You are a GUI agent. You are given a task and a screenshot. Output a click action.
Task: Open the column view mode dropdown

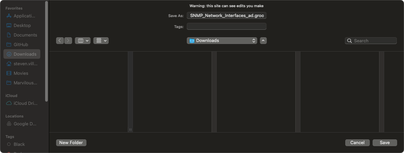[83, 41]
